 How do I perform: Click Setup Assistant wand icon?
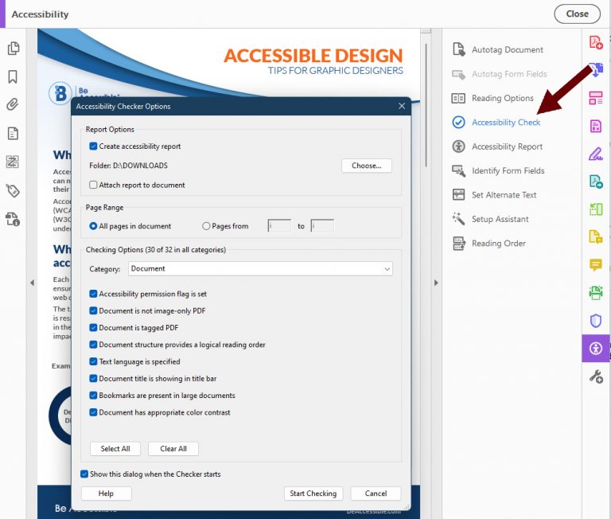pos(458,219)
